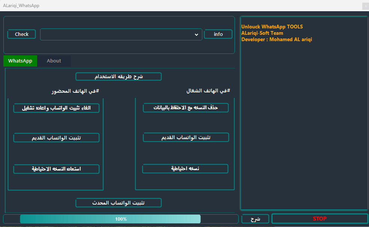
Task: Restore backup via استعاده النسخه الاحتياطية button
Action: point(56,169)
